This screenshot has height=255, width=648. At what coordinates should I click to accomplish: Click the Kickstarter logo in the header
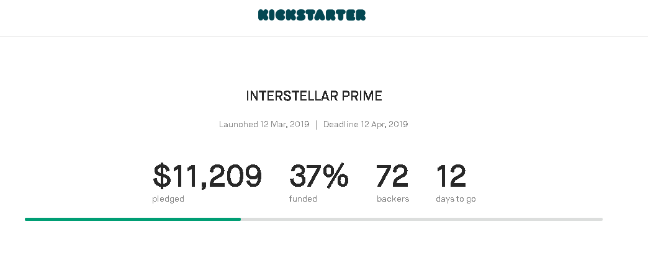coord(312,15)
